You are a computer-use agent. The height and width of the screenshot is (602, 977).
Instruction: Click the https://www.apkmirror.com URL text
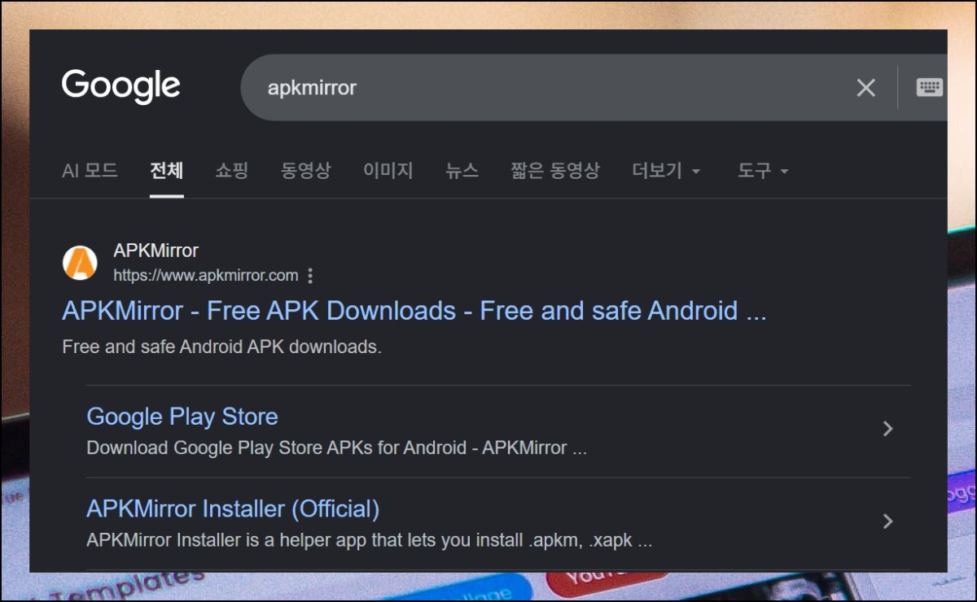tap(206, 276)
